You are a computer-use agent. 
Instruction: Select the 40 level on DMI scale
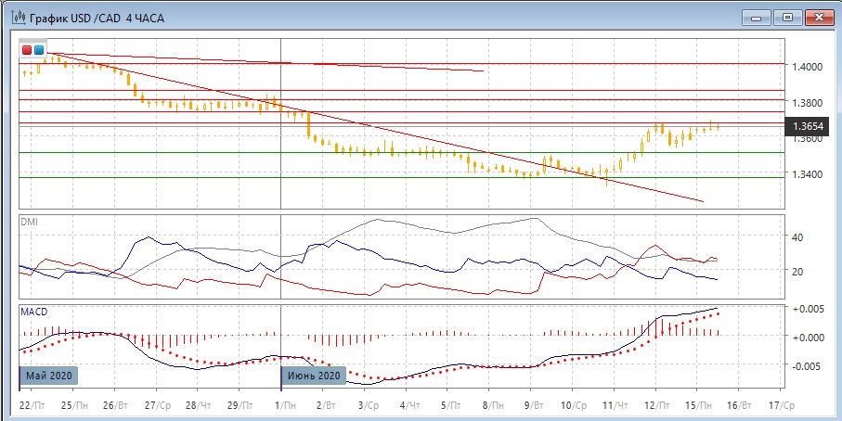796,237
